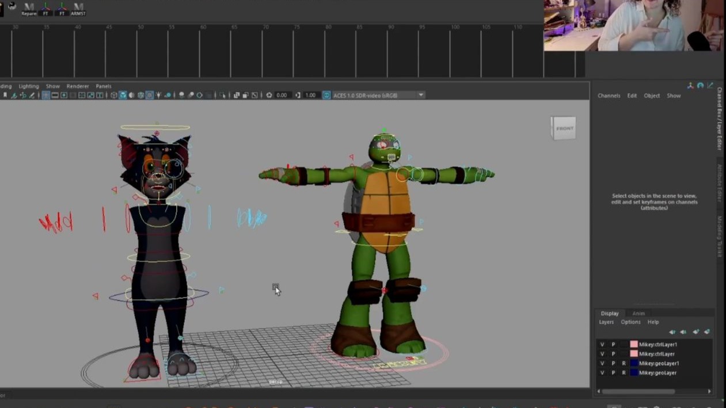Click pink color swatch of Mikey:ctrlLayer1
726x408 pixels.
(634, 344)
